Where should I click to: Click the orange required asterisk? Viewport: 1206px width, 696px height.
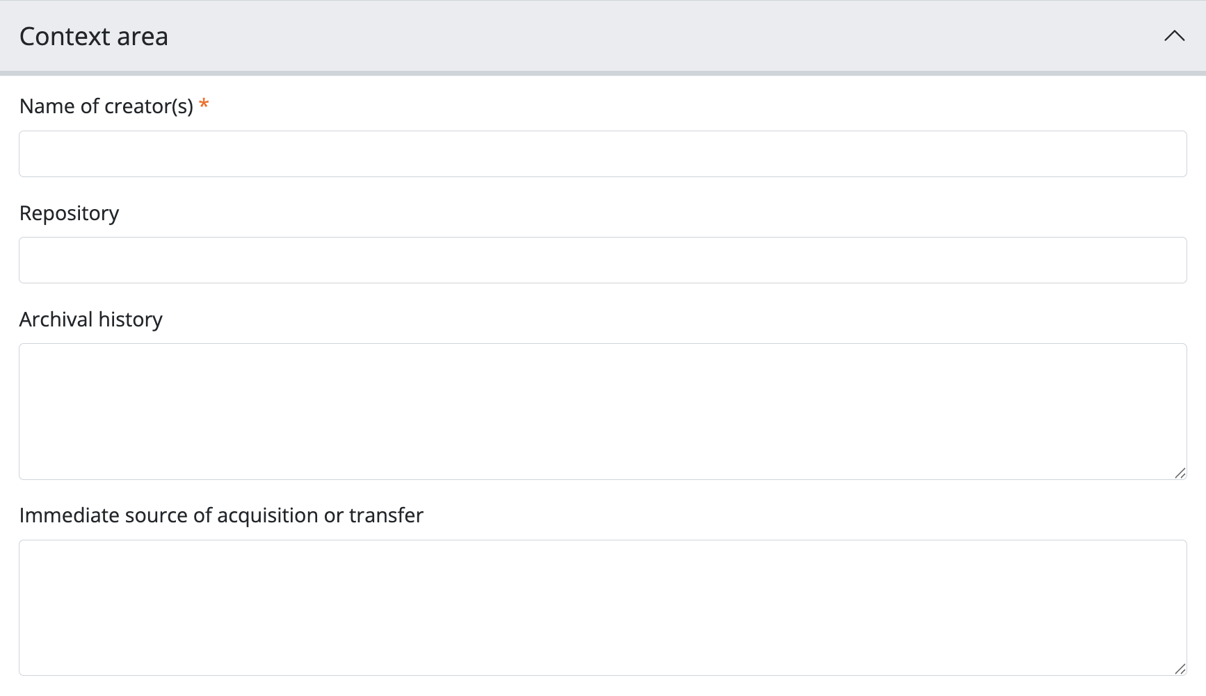pyautogui.click(x=204, y=105)
